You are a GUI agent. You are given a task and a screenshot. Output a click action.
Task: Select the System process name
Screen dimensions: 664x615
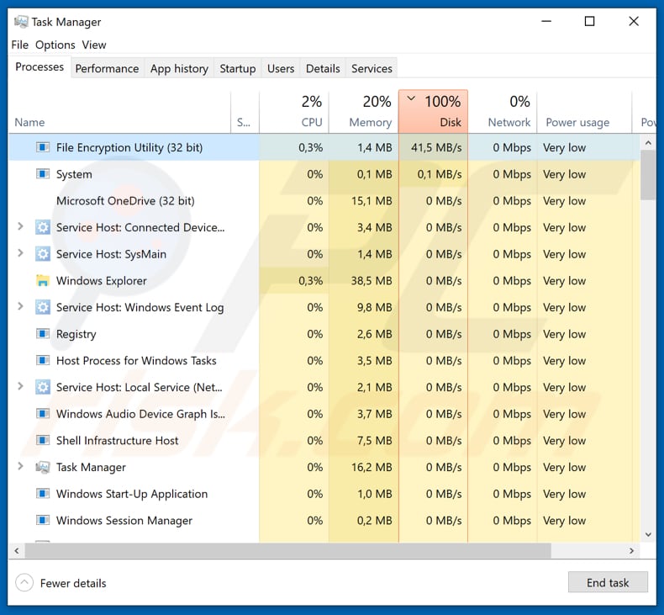(74, 174)
